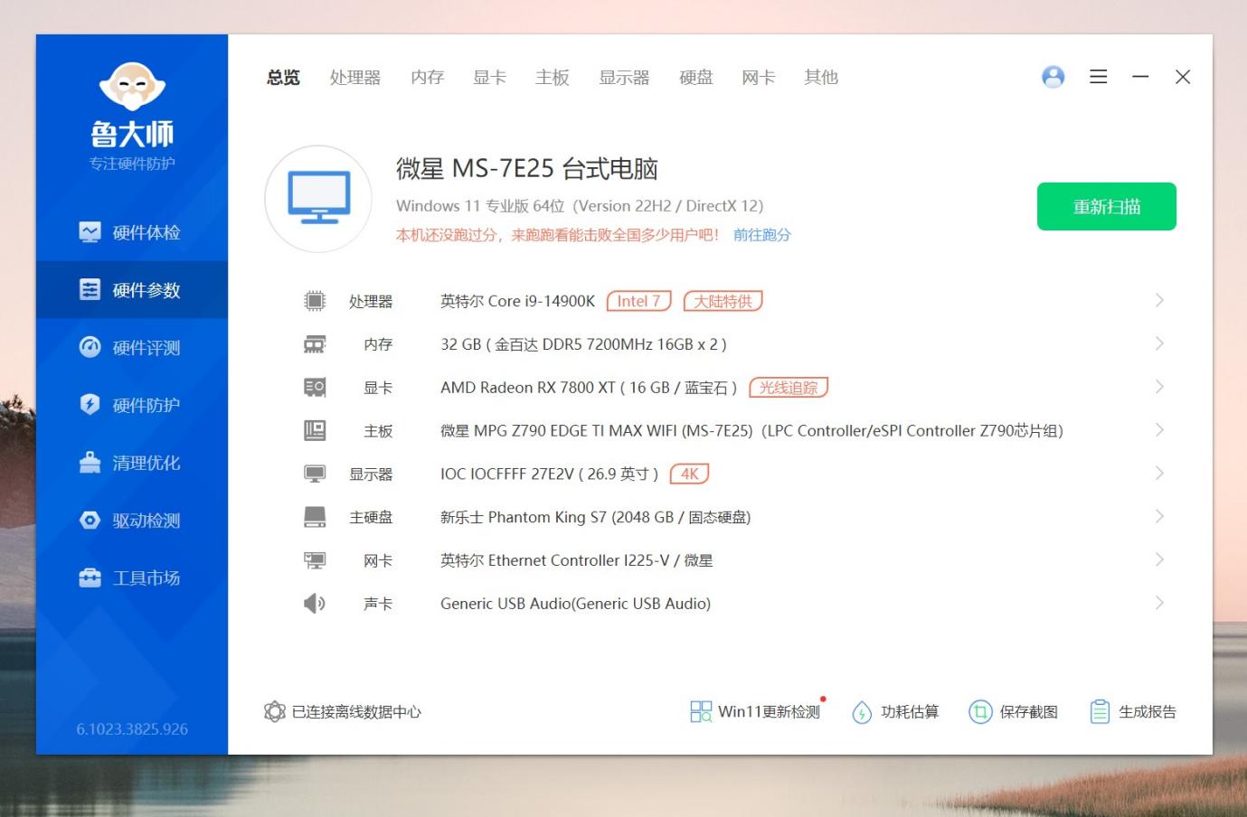1247x817 pixels.
Task: Click the Windows 11 专业版 64位 line
Action: [x=580, y=206]
